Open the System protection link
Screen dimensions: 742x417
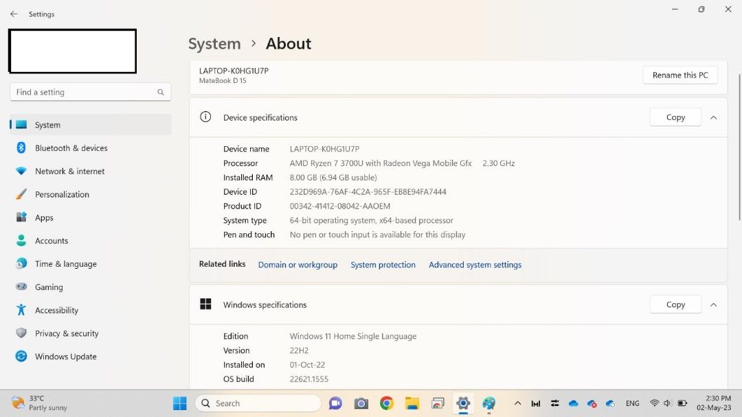(x=383, y=265)
